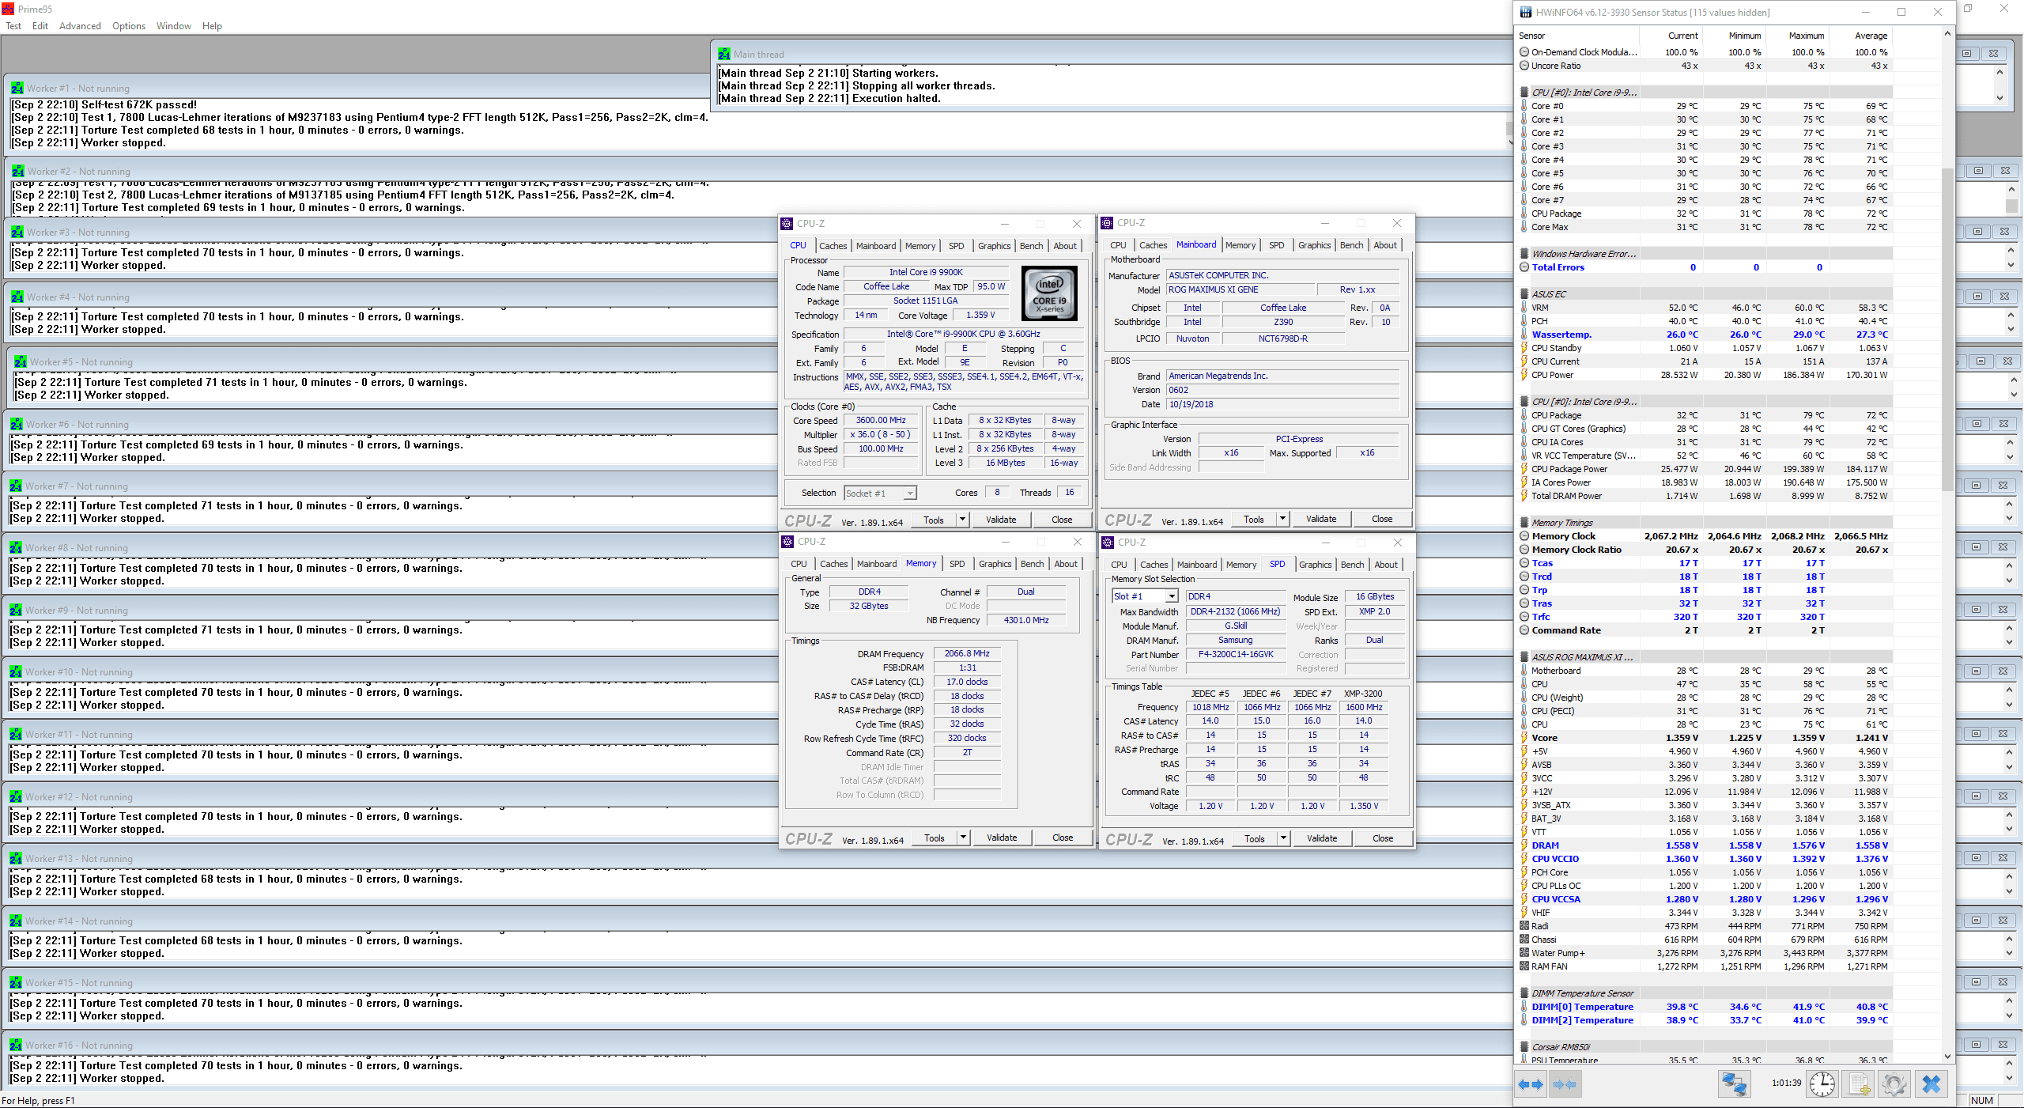Click Worker #16 window scroll down arrow
Screen dimensions: 2024x1108
2009,1077
